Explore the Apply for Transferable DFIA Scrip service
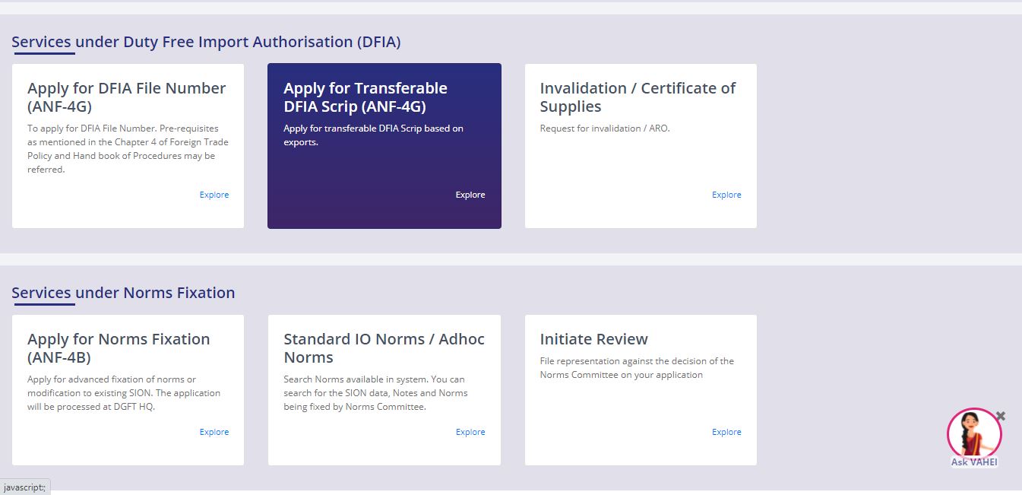 [x=470, y=195]
